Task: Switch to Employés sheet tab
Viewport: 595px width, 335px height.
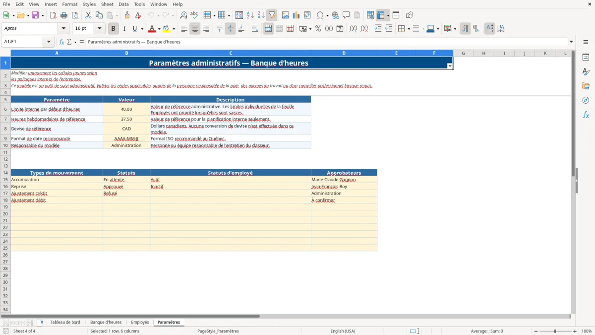Action: (x=140, y=322)
